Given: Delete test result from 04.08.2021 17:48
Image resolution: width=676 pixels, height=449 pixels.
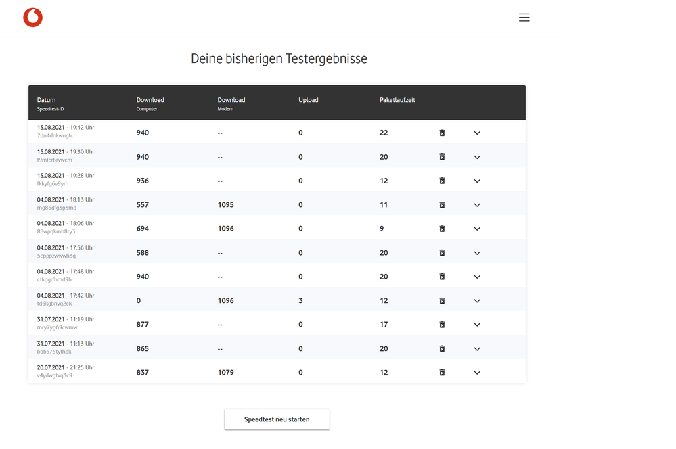Looking at the screenshot, I should (442, 277).
